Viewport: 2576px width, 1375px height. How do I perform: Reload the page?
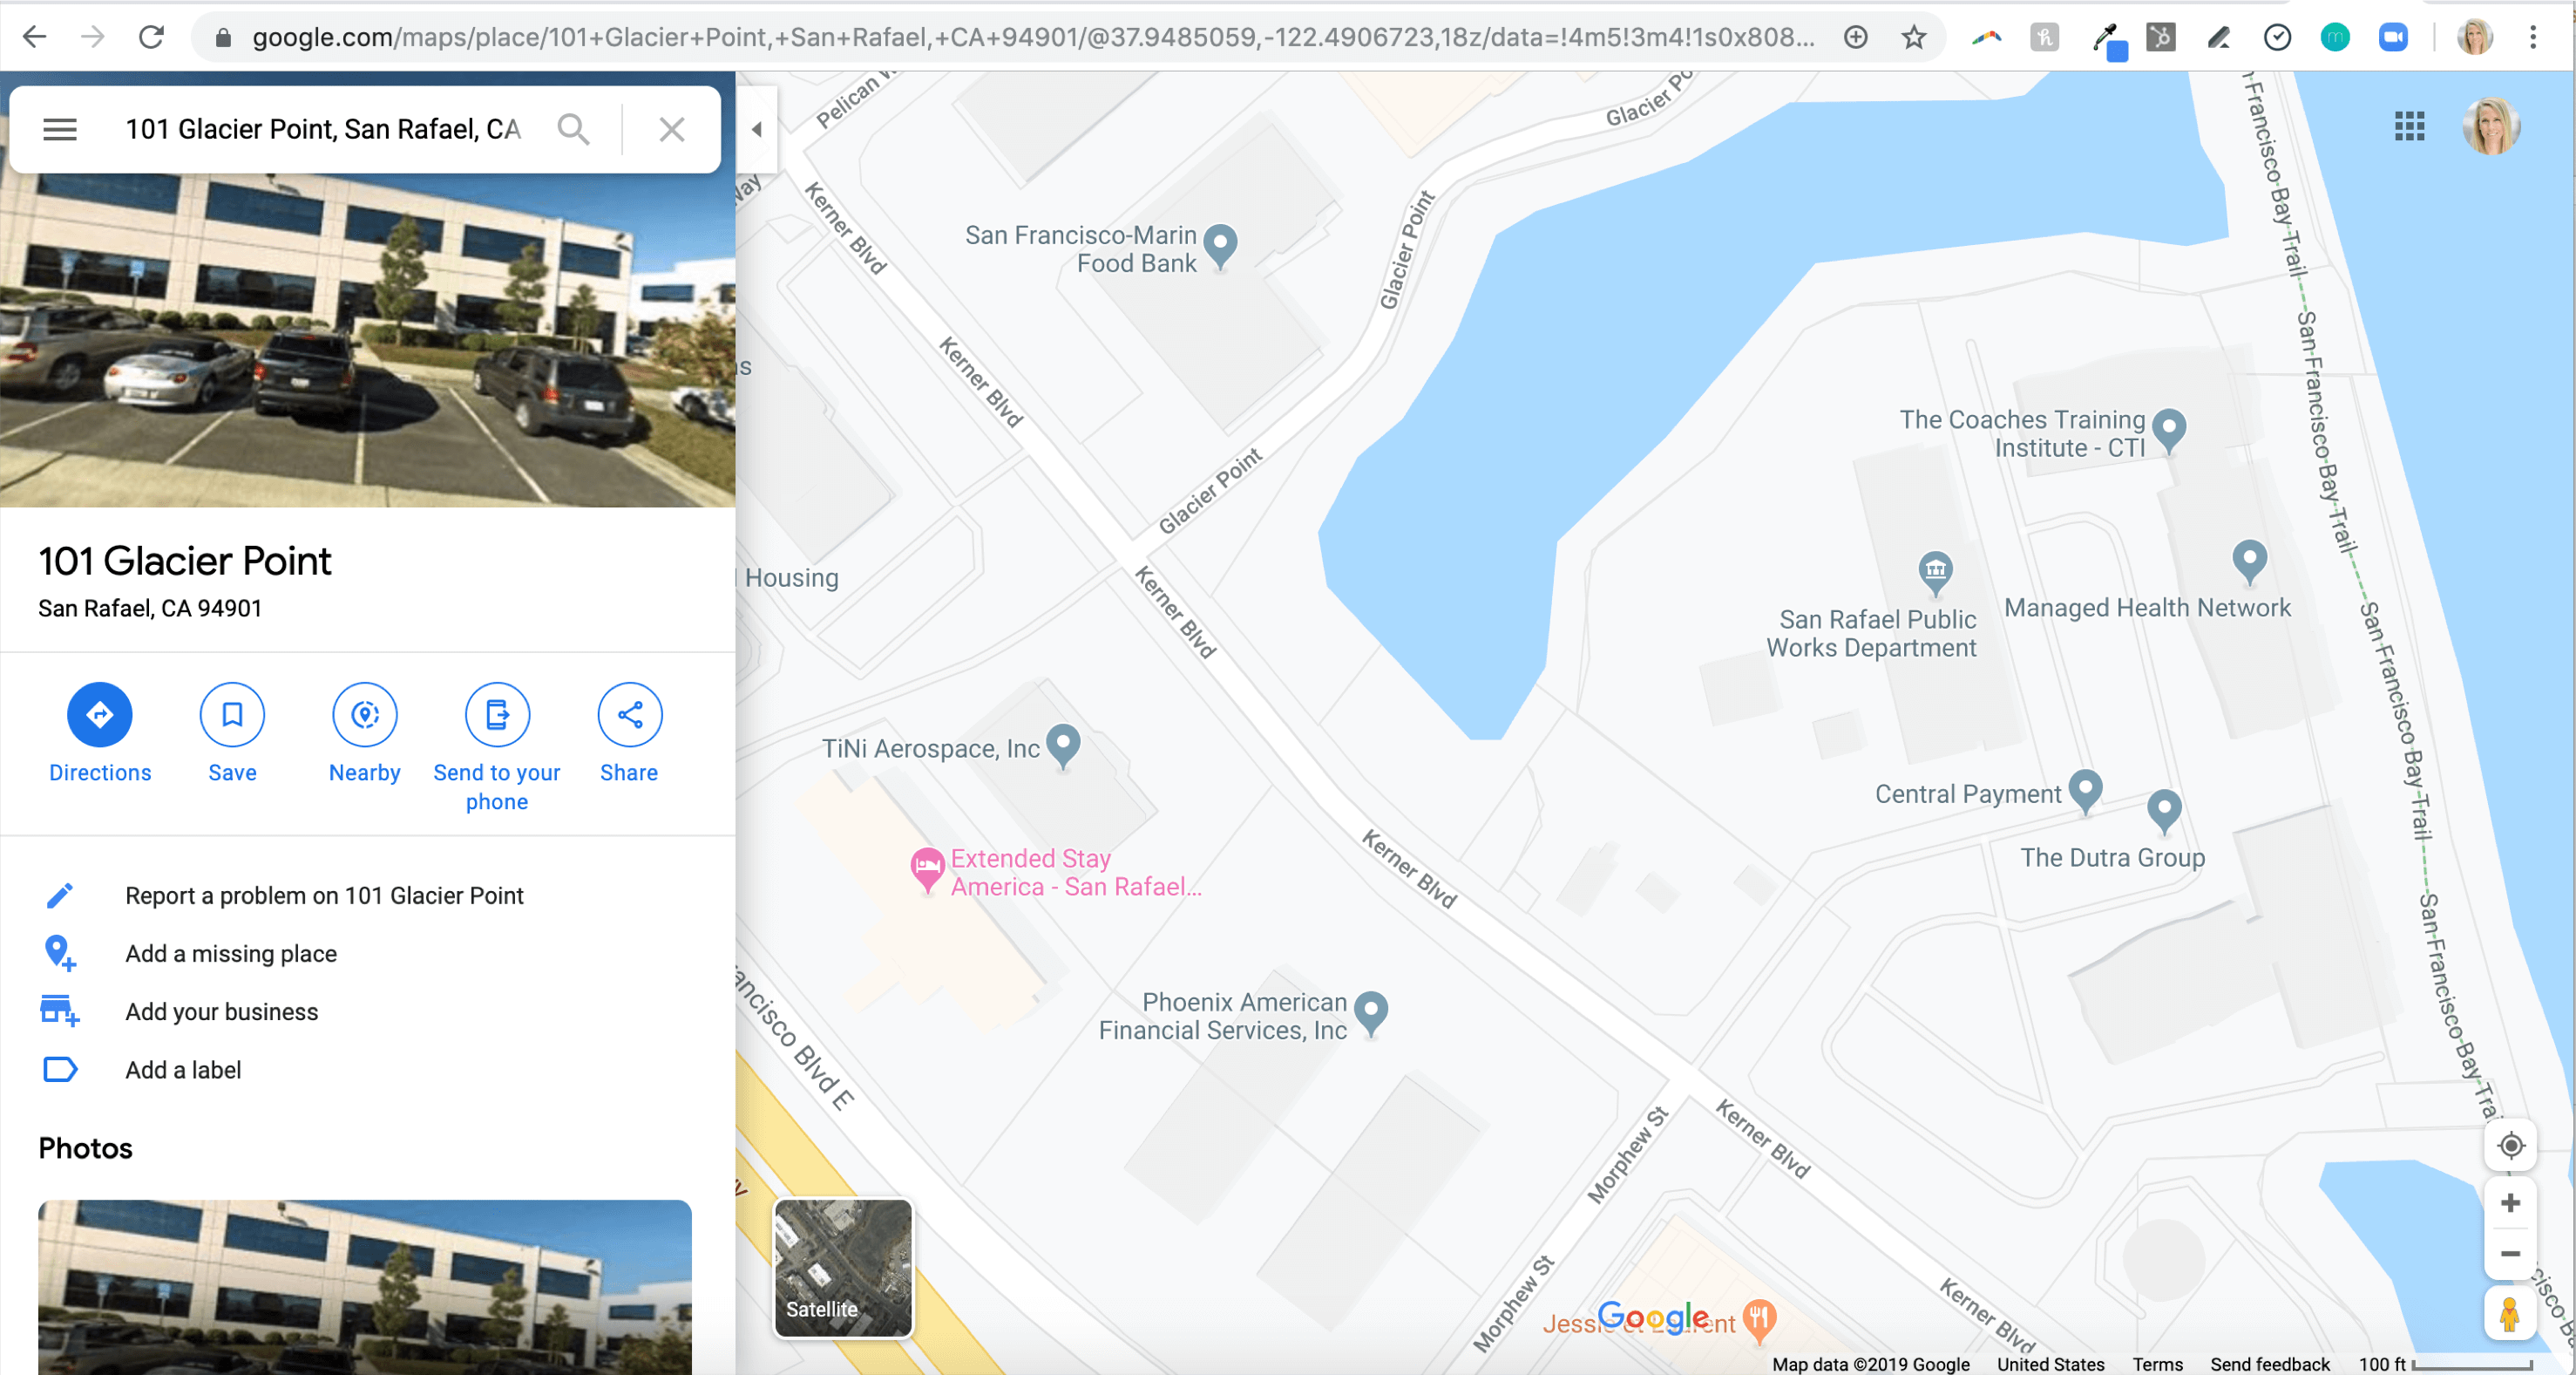[151, 37]
